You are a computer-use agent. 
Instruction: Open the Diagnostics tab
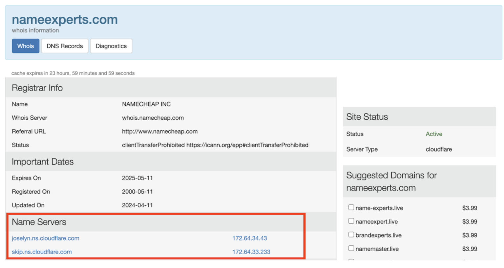click(111, 46)
